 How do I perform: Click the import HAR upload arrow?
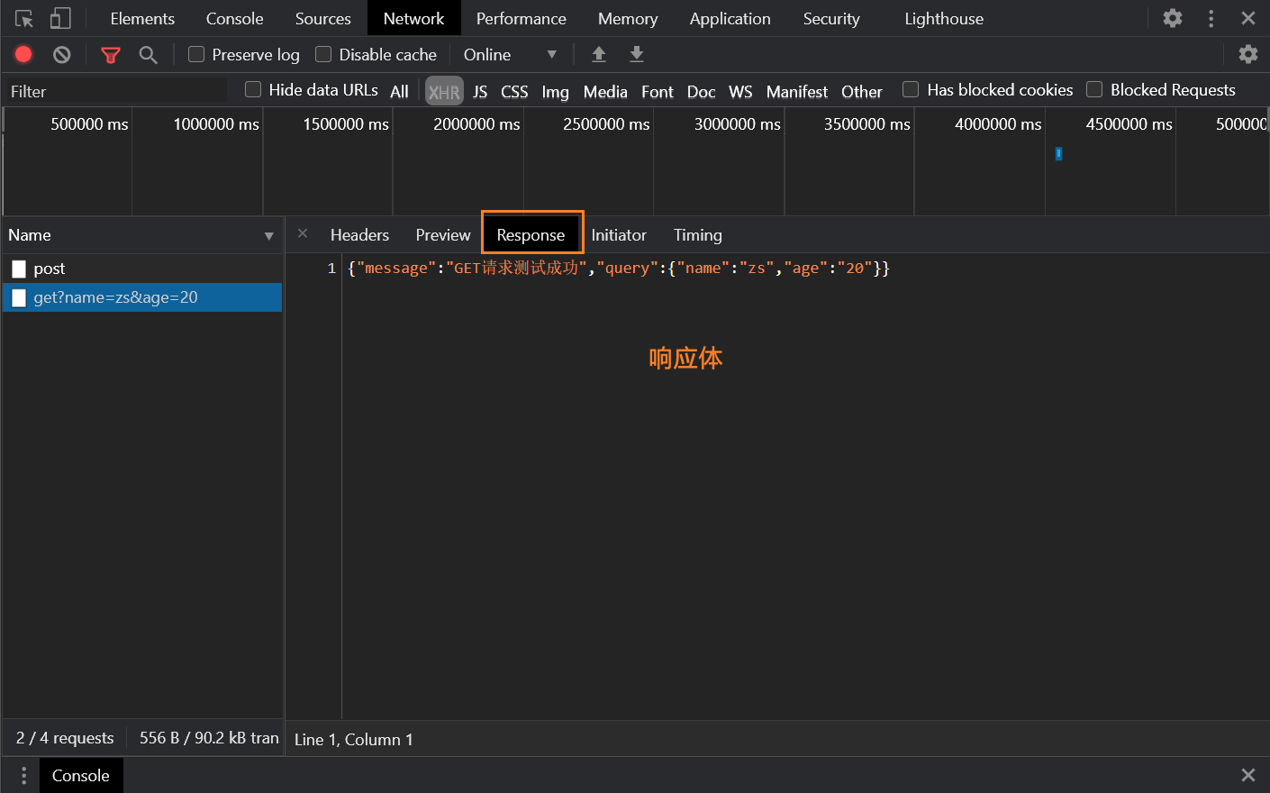click(598, 55)
